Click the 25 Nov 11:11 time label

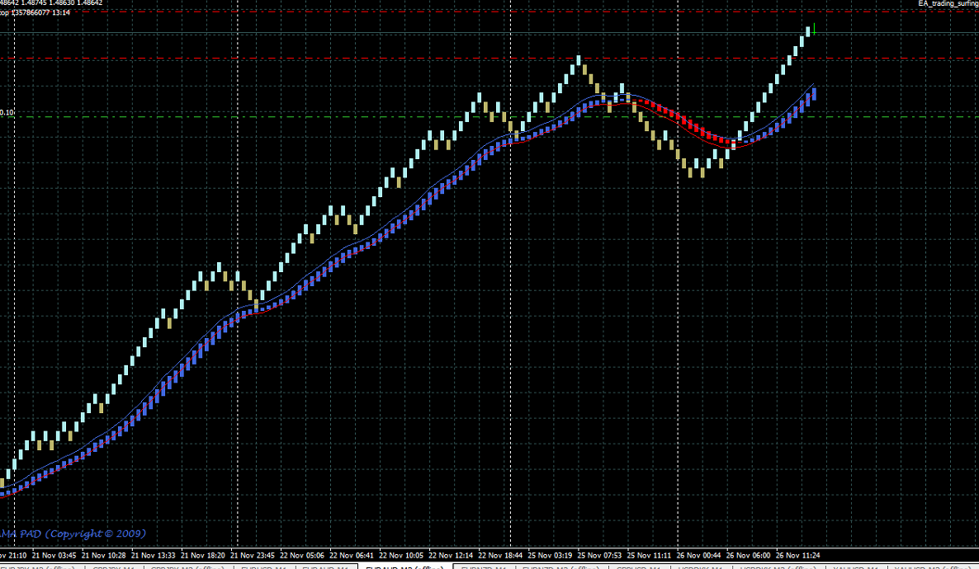650,555
